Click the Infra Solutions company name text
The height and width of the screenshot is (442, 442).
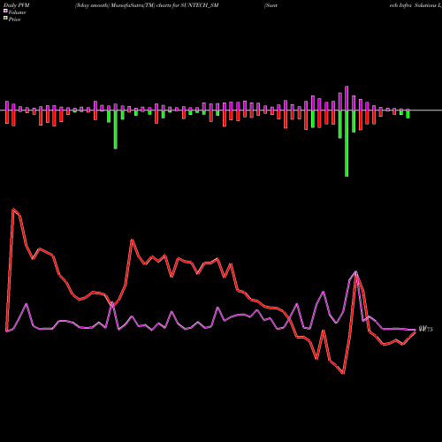415,5
